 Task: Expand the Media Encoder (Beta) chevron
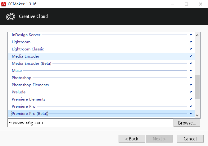tap(191, 64)
